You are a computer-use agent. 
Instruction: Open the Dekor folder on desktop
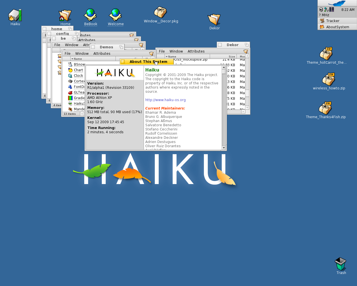pyautogui.click(x=214, y=20)
